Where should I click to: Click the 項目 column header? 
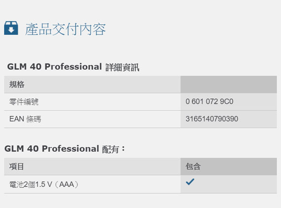pos(16,167)
